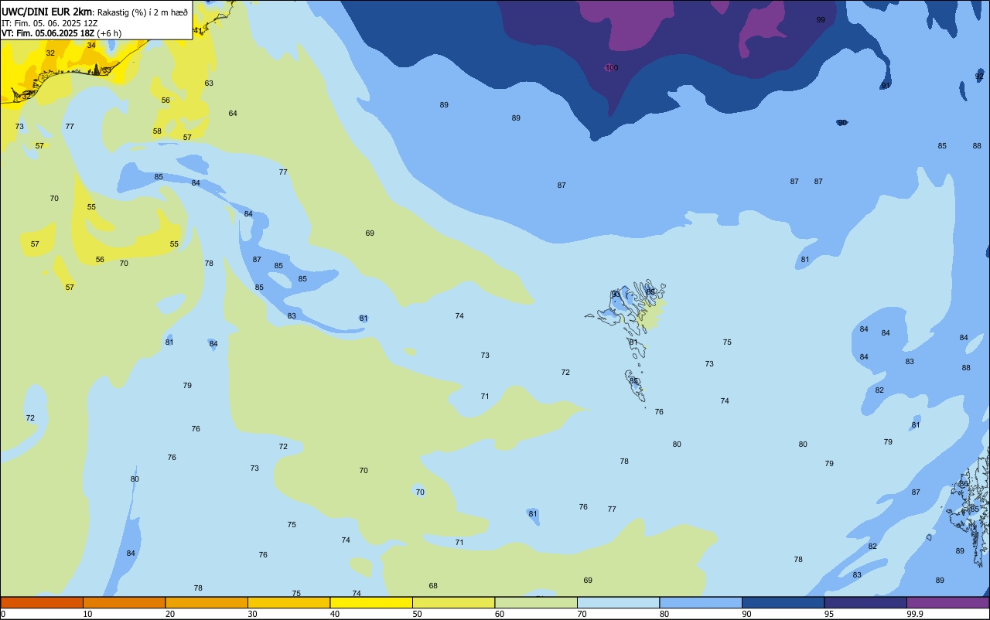Click the '41' value beside the title box
Viewport: 990px width, 620px height.
(198, 31)
